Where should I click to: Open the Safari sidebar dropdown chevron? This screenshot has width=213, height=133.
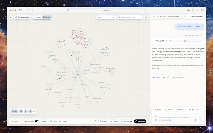[x=24, y=10]
